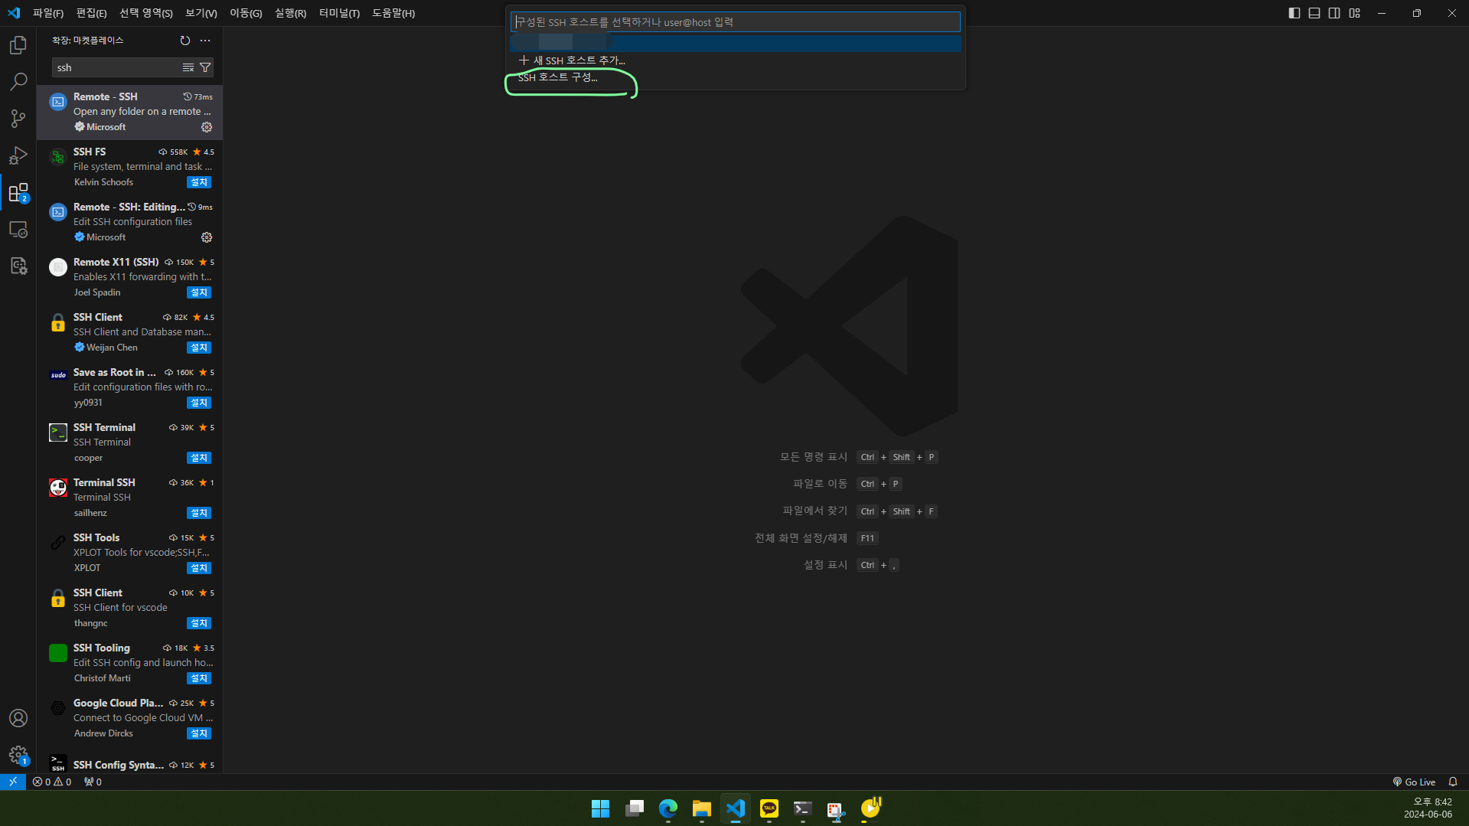Install SSH Tools by XPLOT
This screenshot has width=1469, height=826.
coord(199,568)
